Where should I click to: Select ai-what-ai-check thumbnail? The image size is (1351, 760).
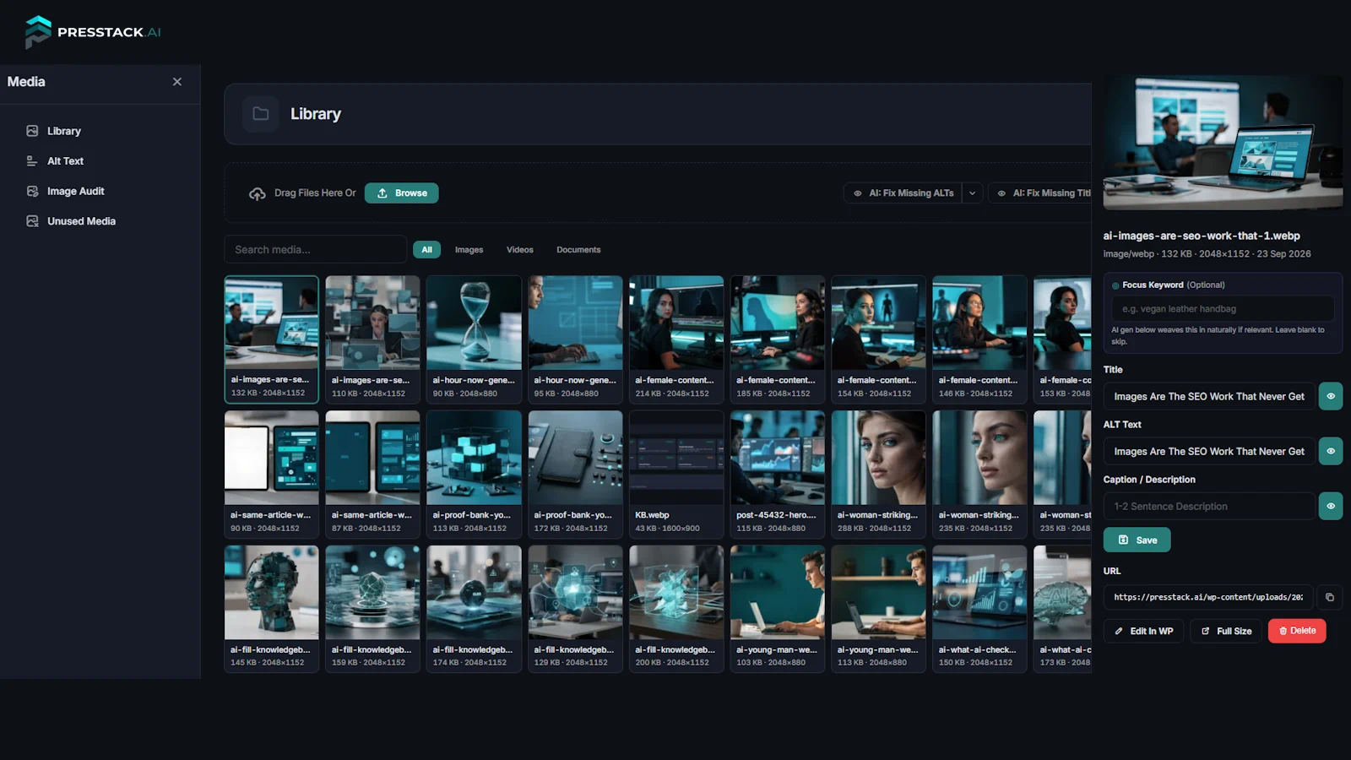tap(979, 608)
